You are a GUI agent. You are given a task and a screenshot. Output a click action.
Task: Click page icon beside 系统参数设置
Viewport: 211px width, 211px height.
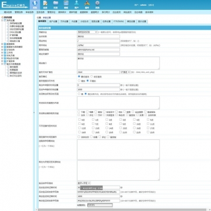(x=8, y=23)
